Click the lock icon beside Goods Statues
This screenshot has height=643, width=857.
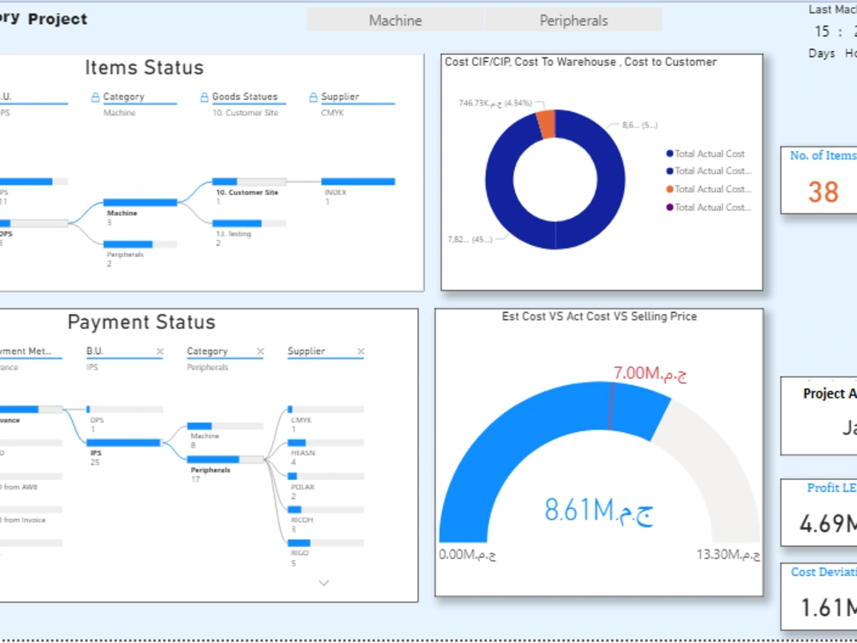pos(205,98)
